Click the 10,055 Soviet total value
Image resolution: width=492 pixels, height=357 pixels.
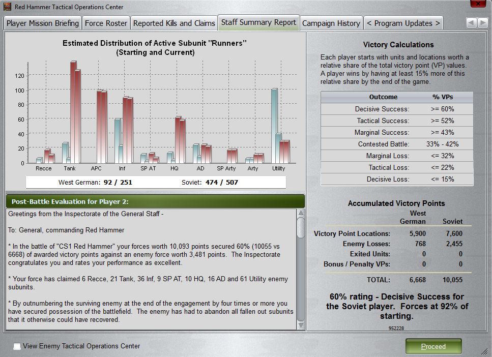(452, 280)
